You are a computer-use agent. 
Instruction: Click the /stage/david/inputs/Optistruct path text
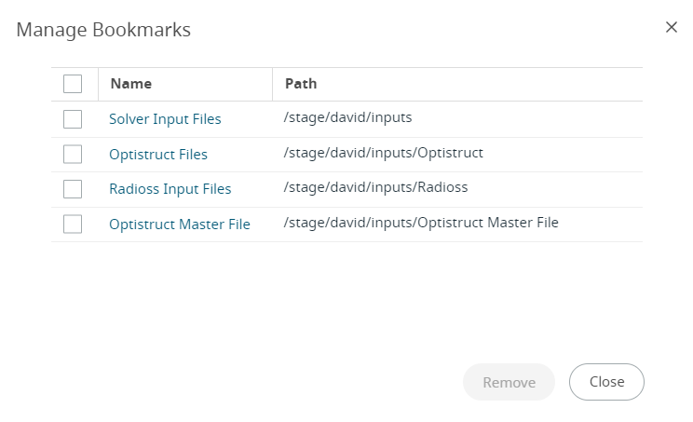pos(383,153)
